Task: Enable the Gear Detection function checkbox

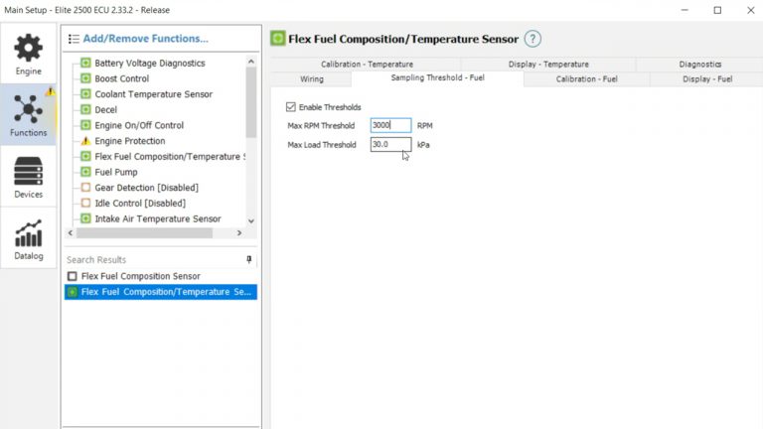Action: pyautogui.click(x=85, y=188)
